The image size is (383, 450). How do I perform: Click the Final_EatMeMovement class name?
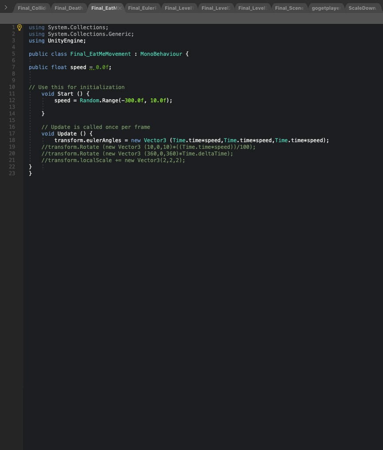[101, 54]
